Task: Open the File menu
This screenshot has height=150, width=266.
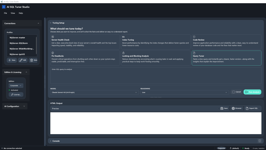Action: [5, 13]
